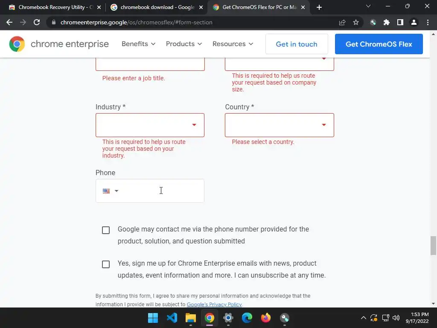The height and width of the screenshot is (328, 437).
Task: Click the address bar URL
Action: click(136, 22)
